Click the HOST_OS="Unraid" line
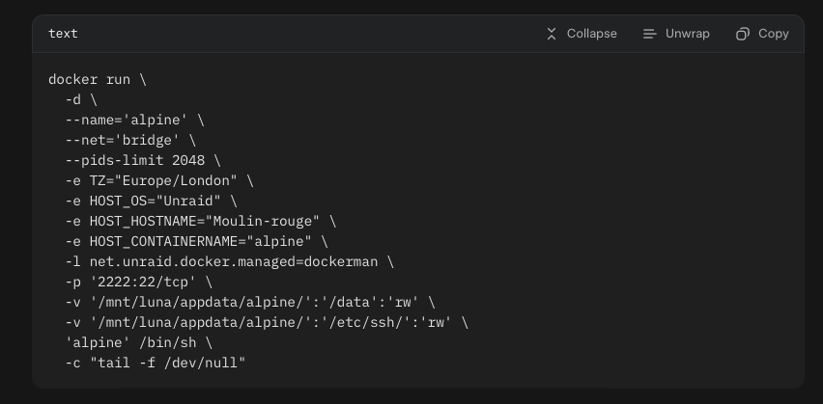The image size is (823, 404). (x=151, y=202)
